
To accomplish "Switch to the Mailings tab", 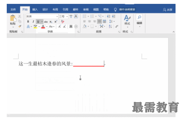I will pos(76,10).
